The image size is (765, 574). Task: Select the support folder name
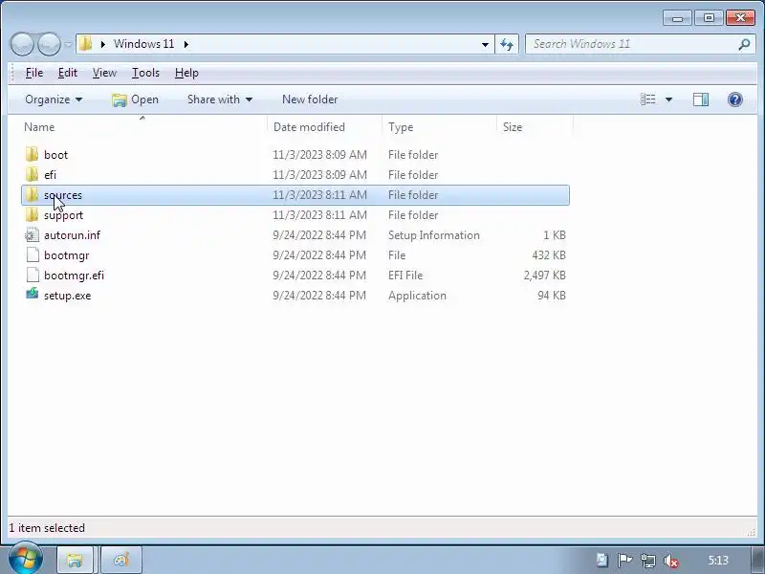point(63,215)
